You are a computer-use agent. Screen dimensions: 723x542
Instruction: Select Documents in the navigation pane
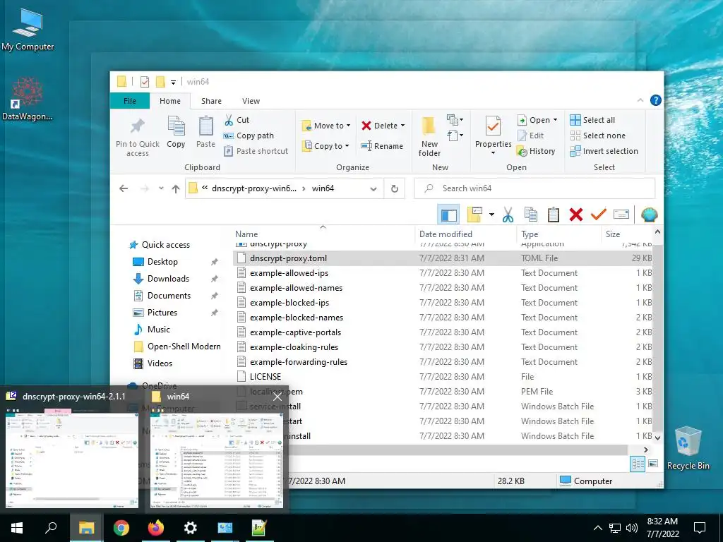(x=169, y=296)
